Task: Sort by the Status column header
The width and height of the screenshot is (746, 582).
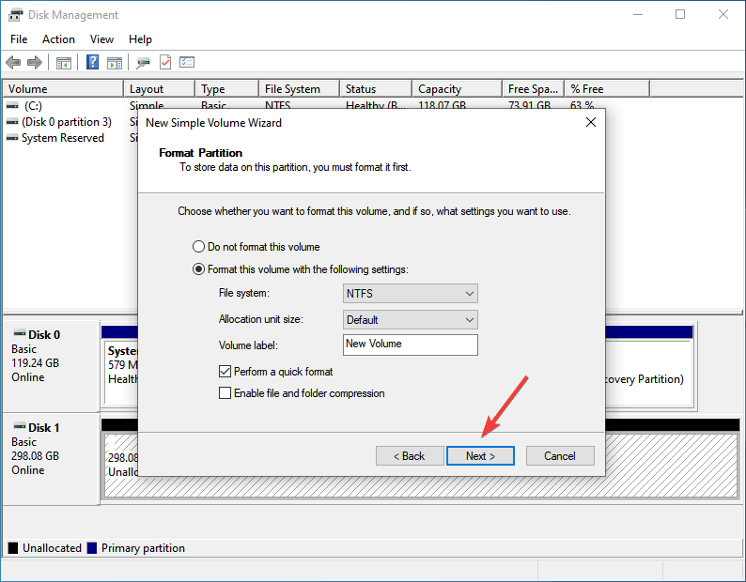Action: pos(376,89)
